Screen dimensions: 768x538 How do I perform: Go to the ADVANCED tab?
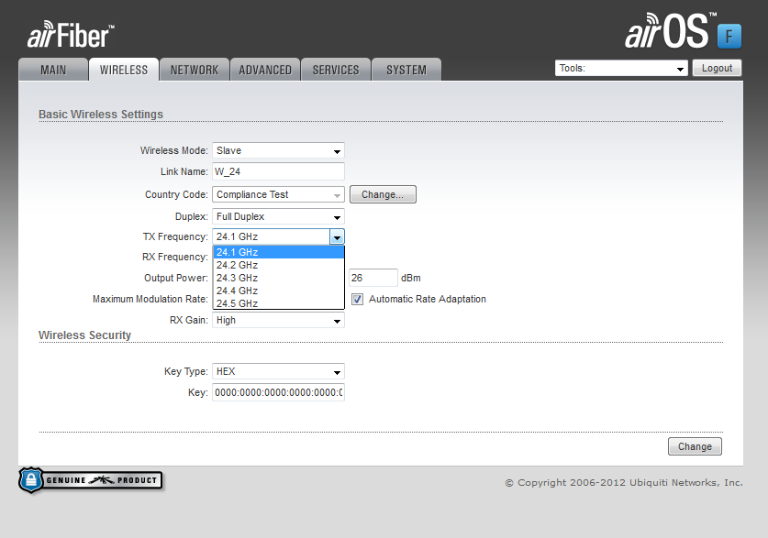265,70
